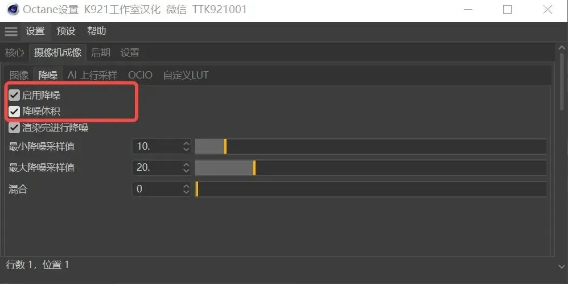Image resolution: width=568 pixels, height=284 pixels.
Task: Click the hamburger menu icon
Action: 11,31
